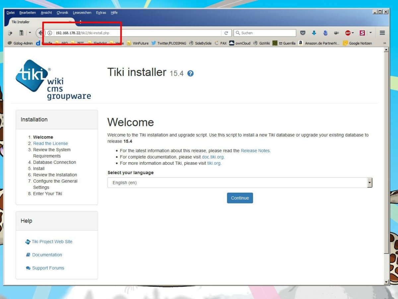Click the gray monkey extension icon

click(336, 33)
